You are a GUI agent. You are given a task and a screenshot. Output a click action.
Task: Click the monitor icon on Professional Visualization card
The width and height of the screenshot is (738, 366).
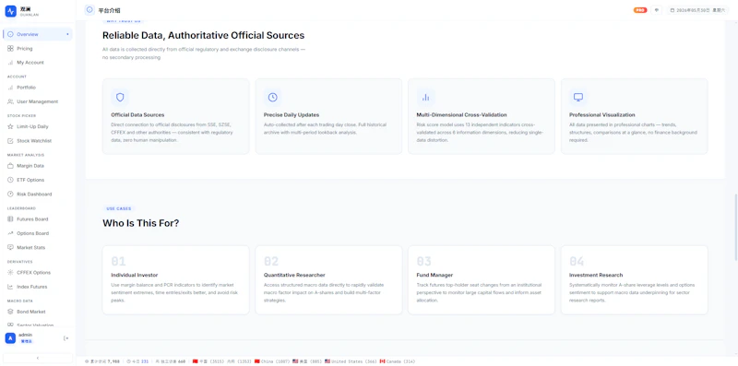[578, 98]
